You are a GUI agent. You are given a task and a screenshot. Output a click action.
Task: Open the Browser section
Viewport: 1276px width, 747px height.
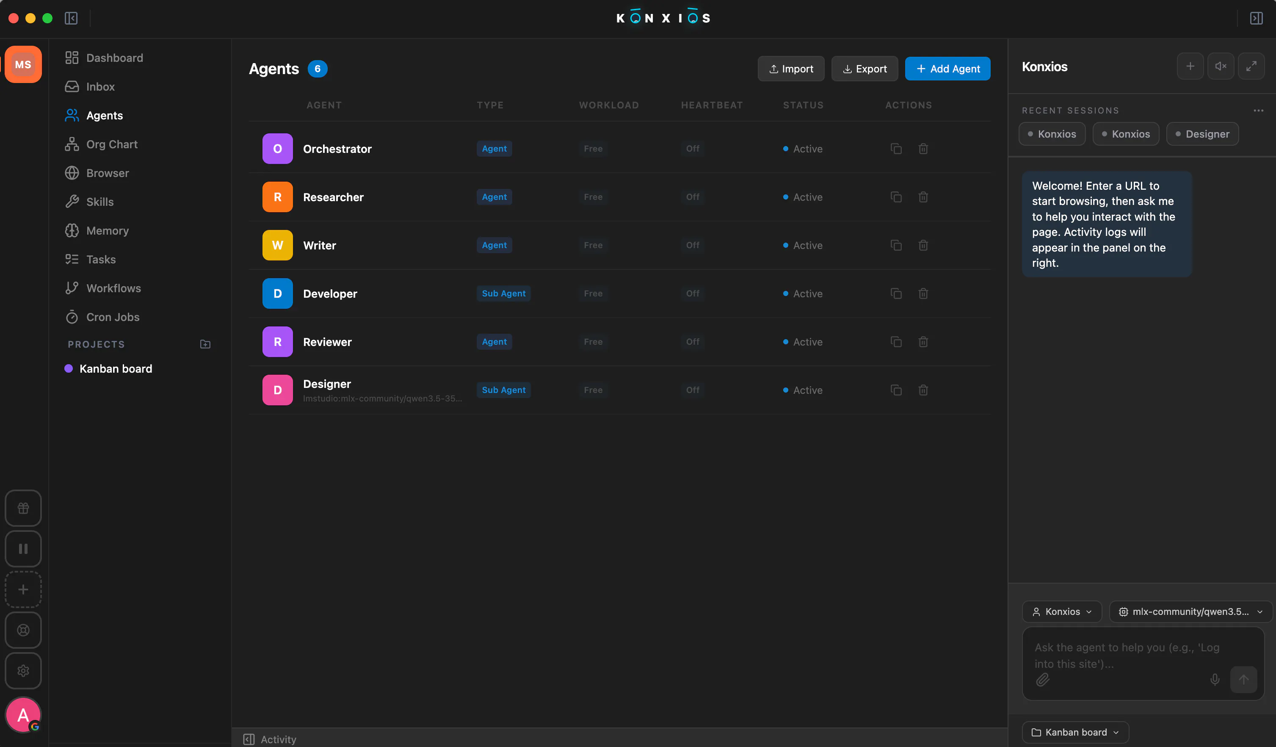[97, 173]
